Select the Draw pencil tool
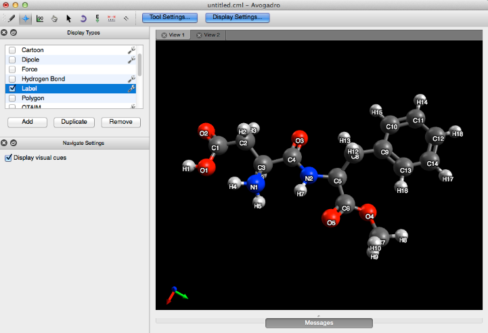Screen dimensions: 488x333 (x=11, y=18)
